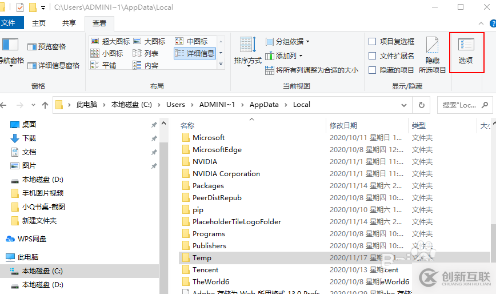Viewport: 496px width, 294px height.
Task: Select the 详细信息 details layout
Action: click(x=194, y=54)
